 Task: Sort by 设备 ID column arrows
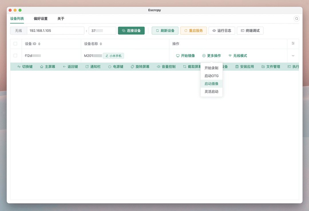(x=39, y=44)
